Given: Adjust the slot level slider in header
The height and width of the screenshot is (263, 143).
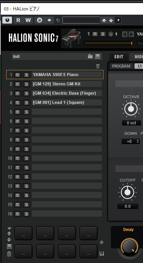Looking at the screenshot, I should click(x=108, y=43).
